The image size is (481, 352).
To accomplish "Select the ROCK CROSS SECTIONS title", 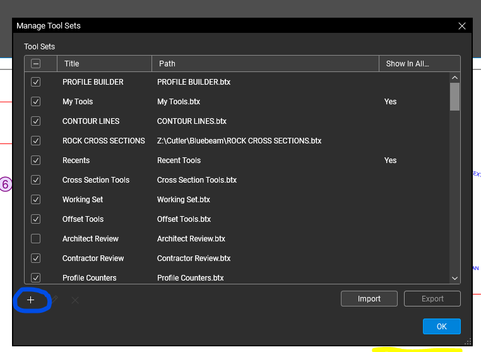I will click(104, 141).
